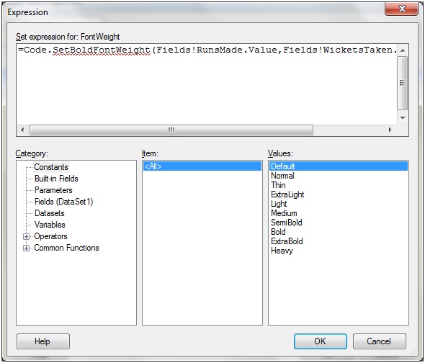The height and width of the screenshot is (363, 425).
Task: Select the Variables category
Action: tap(50, 225)
